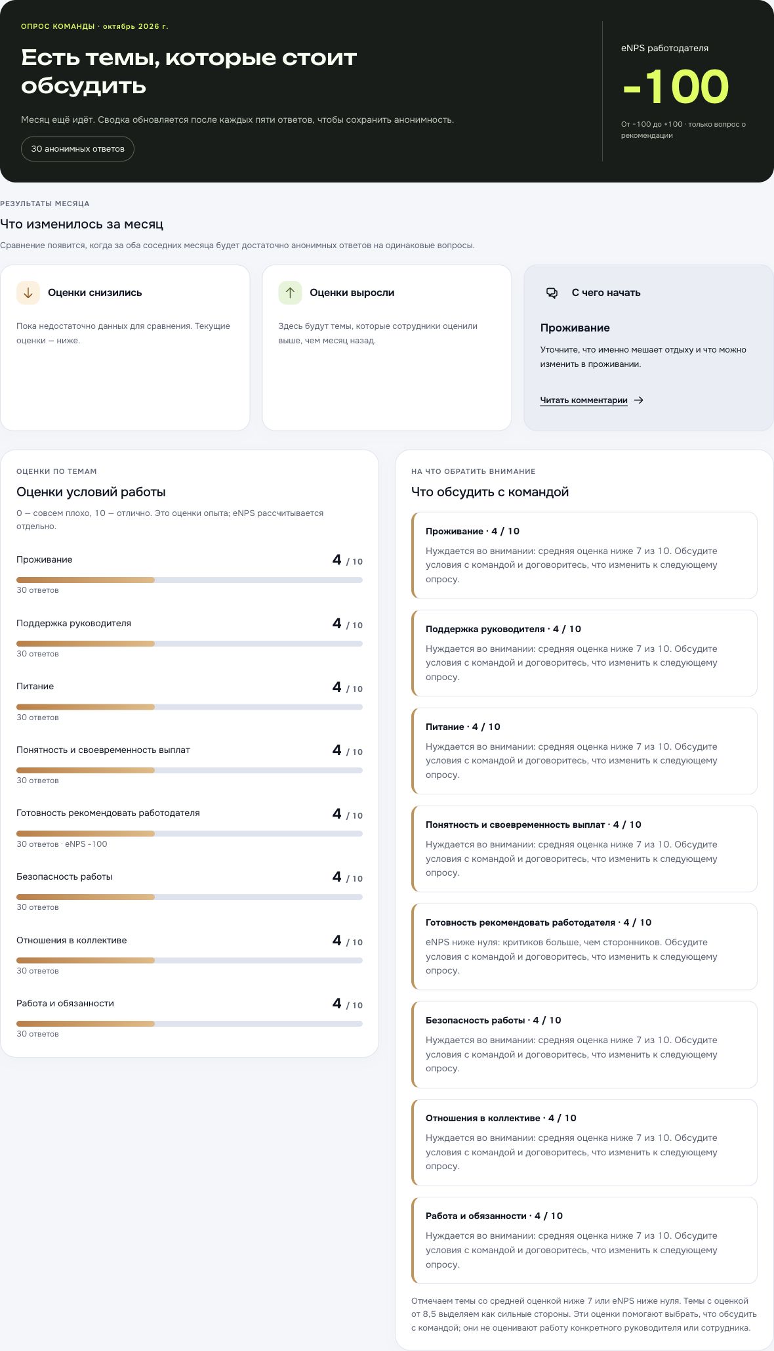This screenshot has width=774, height=1351.
Task: Click the chat bubbles icon beside С чего начать
Action: [x=552, y=293]
